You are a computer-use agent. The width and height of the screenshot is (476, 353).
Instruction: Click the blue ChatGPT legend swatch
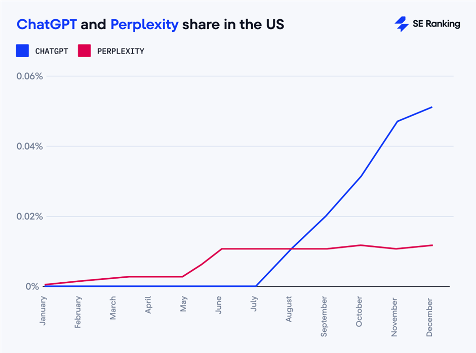[23, 51]
